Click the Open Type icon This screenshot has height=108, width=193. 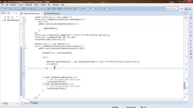coord(75,9)
